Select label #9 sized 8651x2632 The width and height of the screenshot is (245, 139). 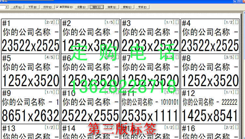pos(30,106)
